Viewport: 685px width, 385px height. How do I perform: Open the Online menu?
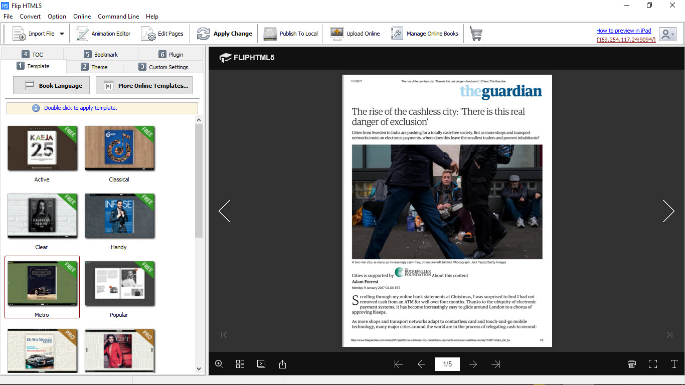[x=82, y=17]
